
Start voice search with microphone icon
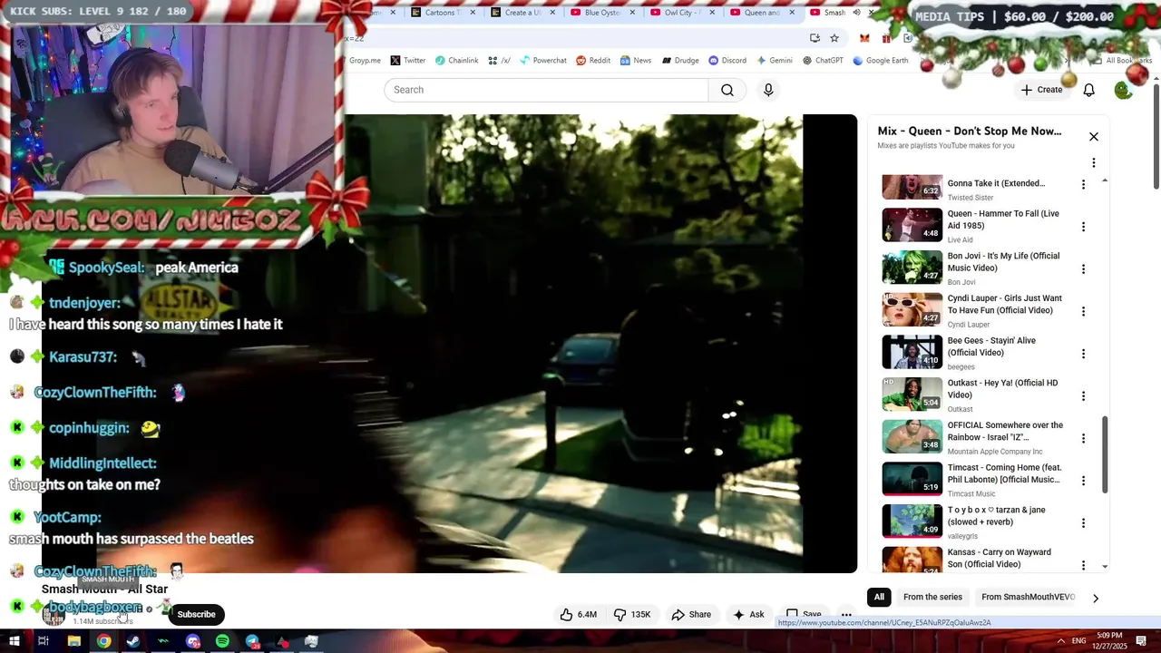pos(768,90)
